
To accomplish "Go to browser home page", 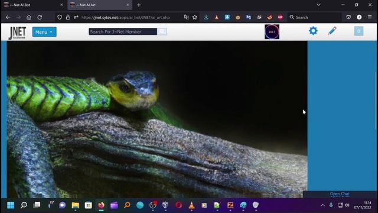I will pos(29,17).
